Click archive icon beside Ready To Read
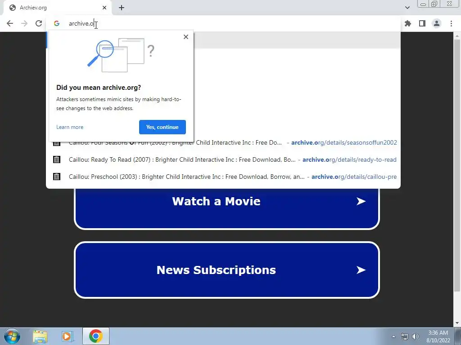 tap(56, 159)
